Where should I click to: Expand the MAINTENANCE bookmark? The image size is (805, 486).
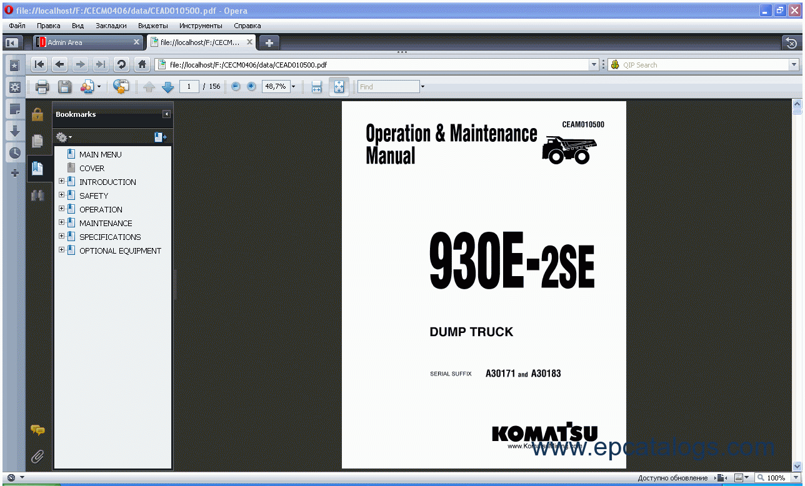click(61, 222)
